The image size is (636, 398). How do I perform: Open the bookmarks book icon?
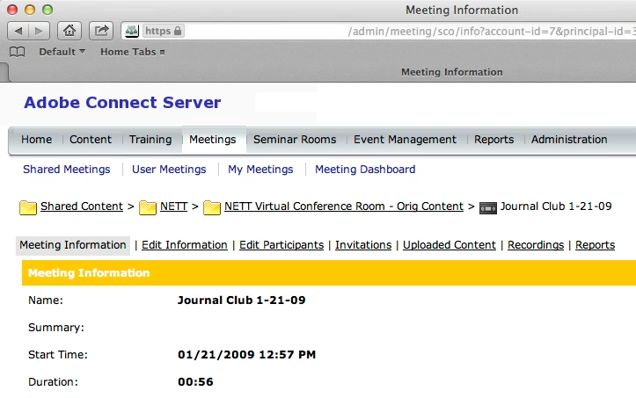pyautogui.click(x=17, y=52)
